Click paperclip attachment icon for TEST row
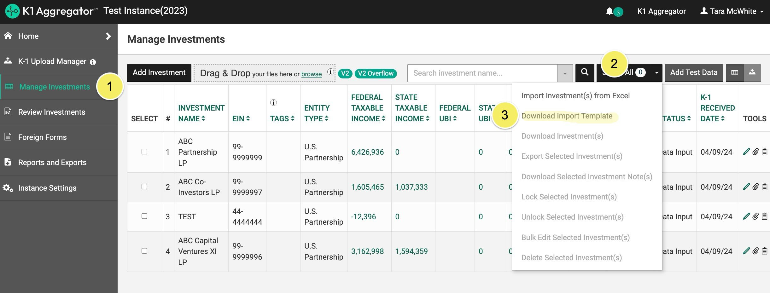Viewport: 770px width, 293px height. [755, 216]
